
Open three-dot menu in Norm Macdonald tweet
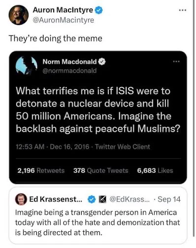(x=176, y=62)
